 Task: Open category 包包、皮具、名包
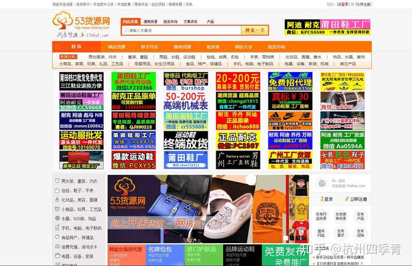(223, 57)
